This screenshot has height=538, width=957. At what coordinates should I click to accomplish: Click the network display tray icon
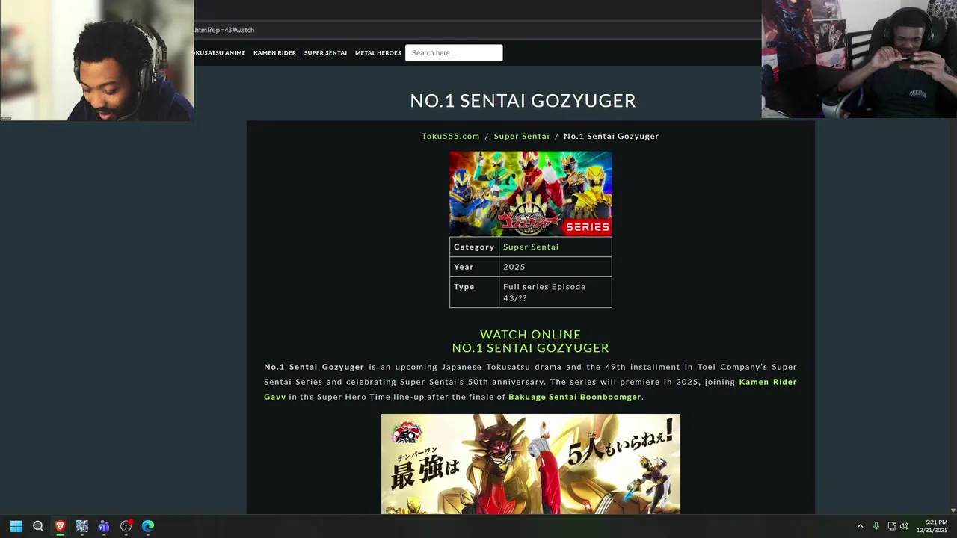[x=891, y=526]
